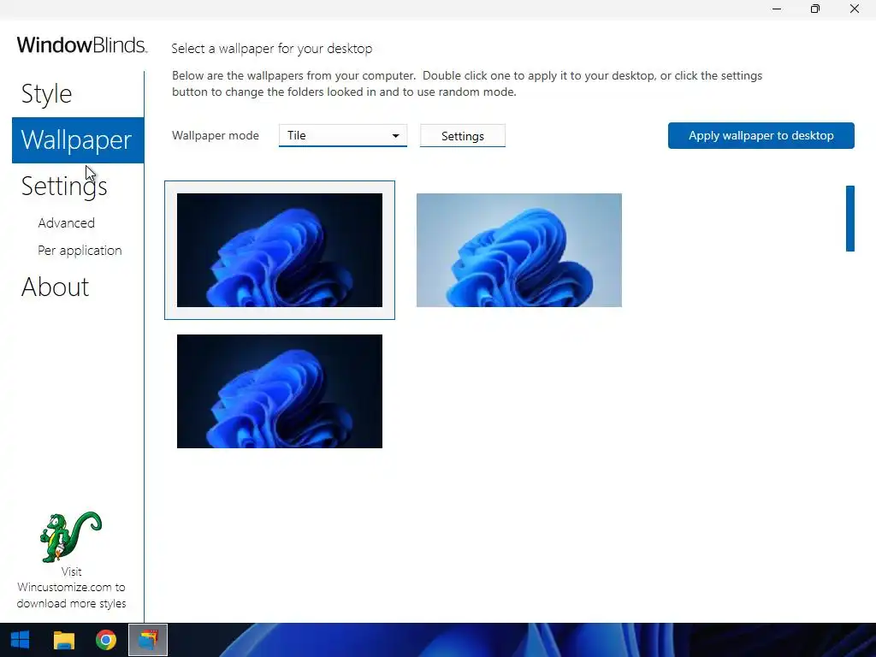Viewport: 876px width, 657px height.
Task: Select the dark blue bloom wallpaper, top left
Action: pyautogui.click(x=280, y=251)
